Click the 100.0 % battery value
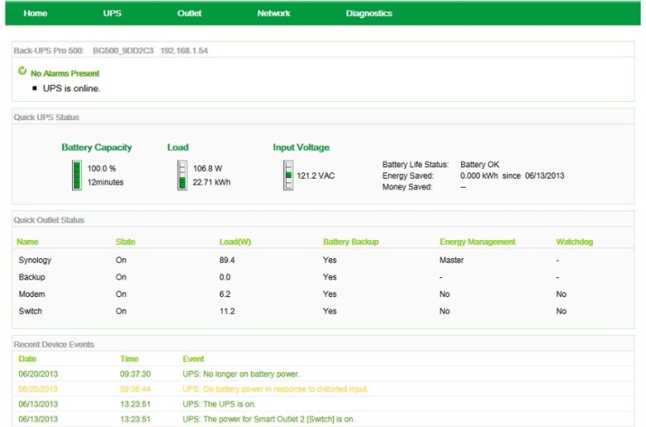Screen dimensions: 646x427 (x=101, y=169)
